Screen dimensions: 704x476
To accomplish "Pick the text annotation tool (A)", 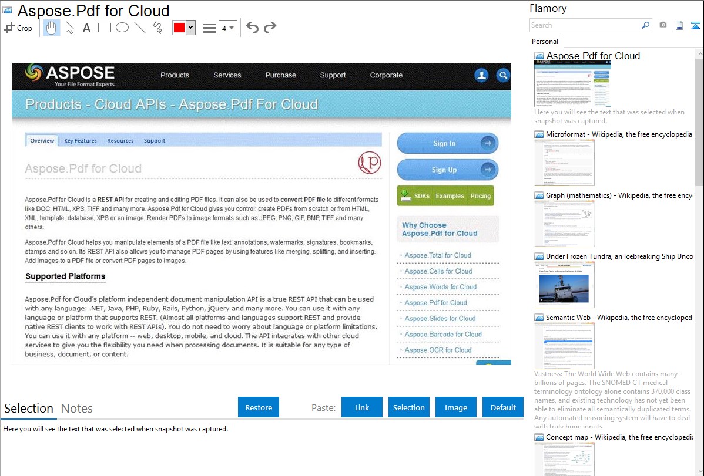I will (x=86, y=28).
